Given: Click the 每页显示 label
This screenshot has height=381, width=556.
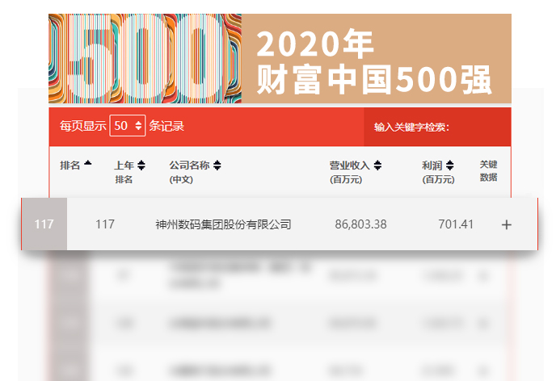Looking at the screenshot, I should click(x=83, y=126).
